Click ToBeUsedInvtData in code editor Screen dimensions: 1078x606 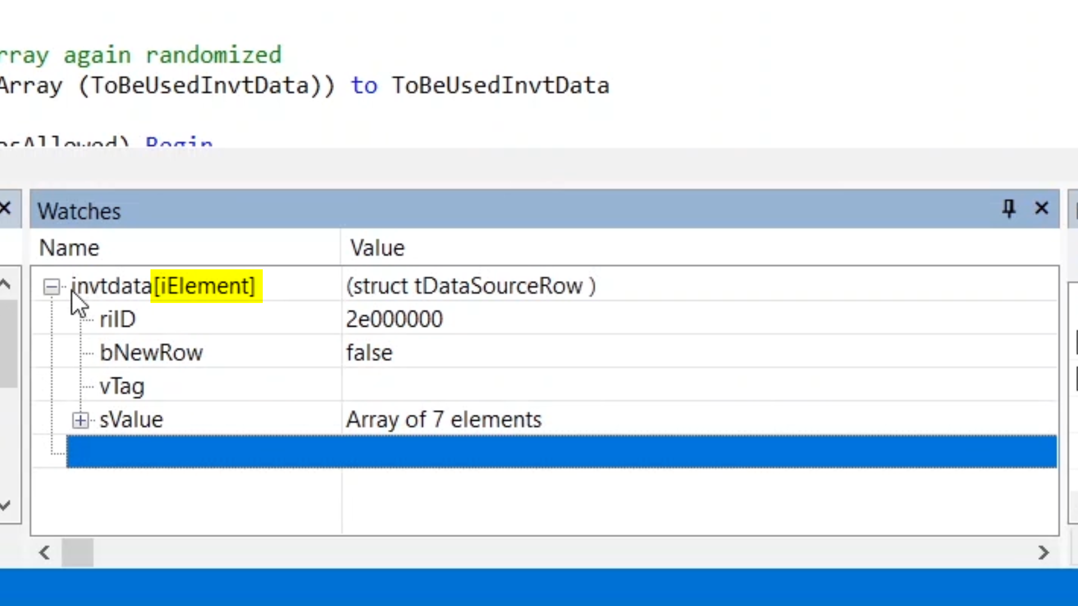click(500, 86)
